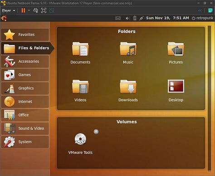This screenshot has height=176, width=215.
Task: Open the Games category
Action: tap(25, 75)
